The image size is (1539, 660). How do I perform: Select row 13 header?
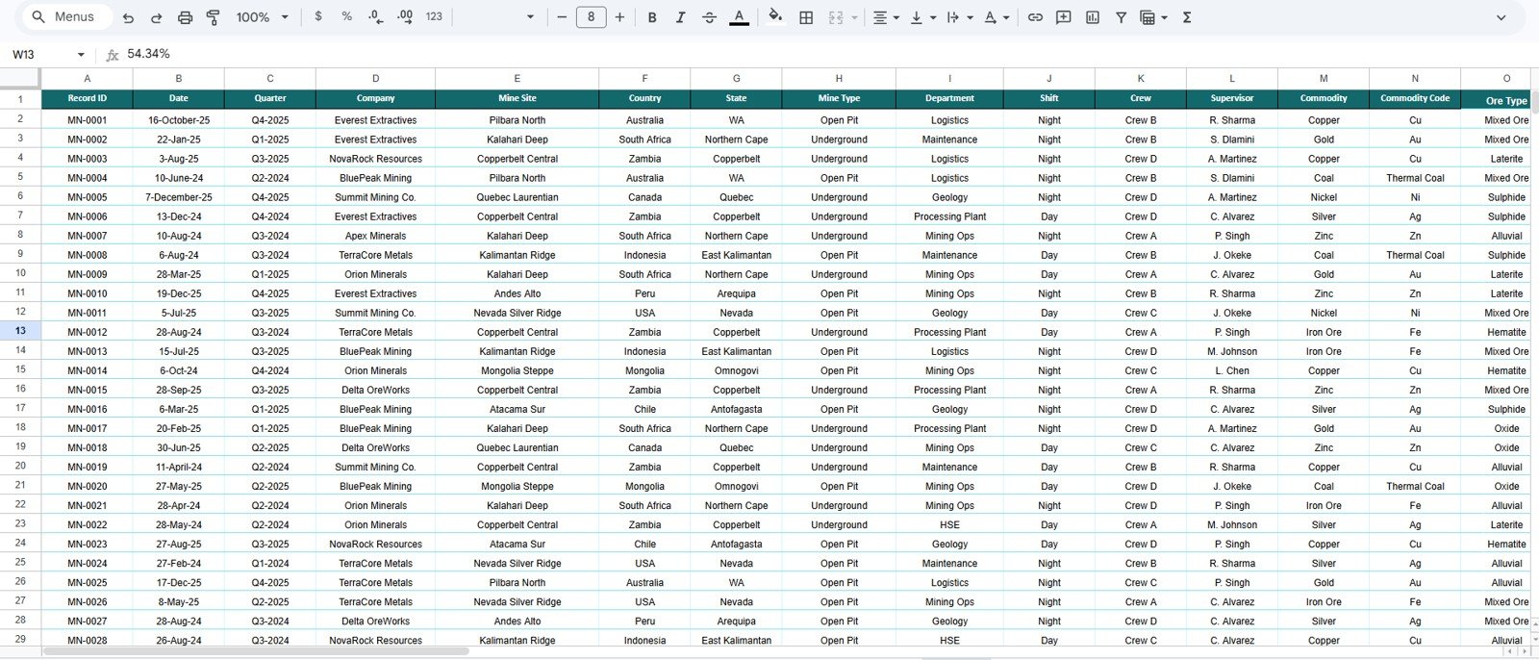20,331
